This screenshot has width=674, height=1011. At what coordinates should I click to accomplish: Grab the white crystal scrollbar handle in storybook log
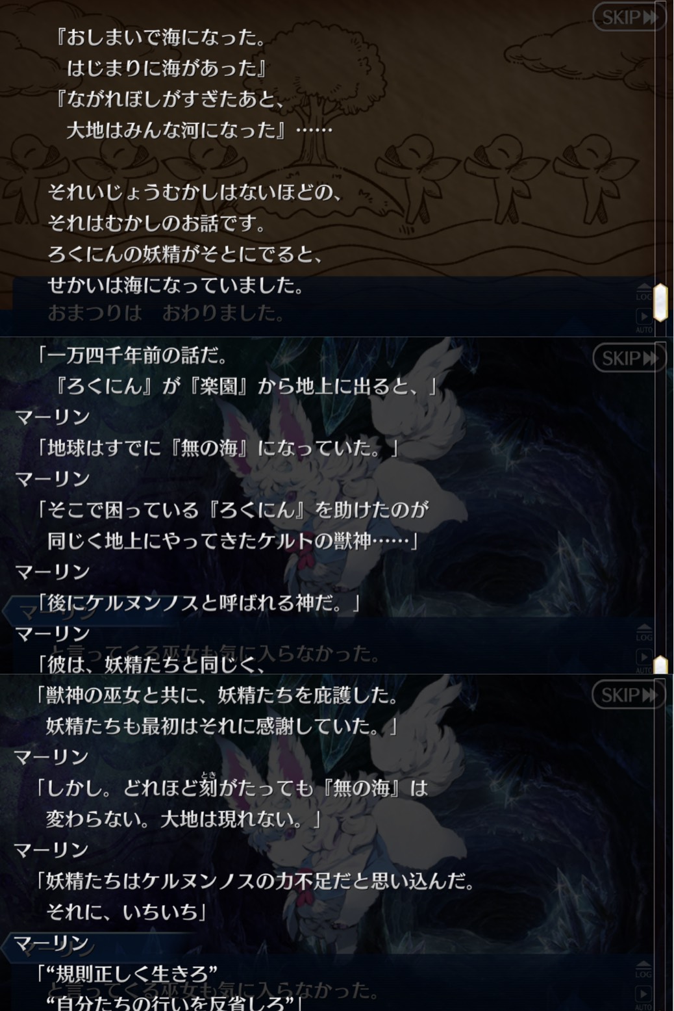[660, 302]
